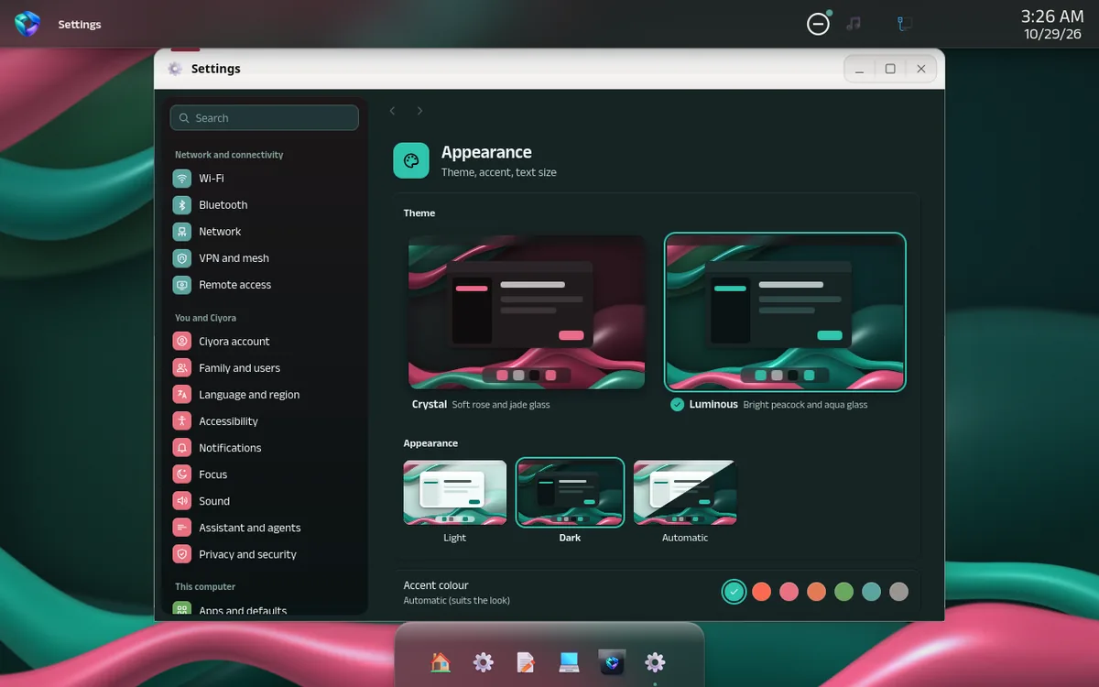Select the Light appearance mode
1099x687 pixels.
pyautogui.click(x=455, y=493)
